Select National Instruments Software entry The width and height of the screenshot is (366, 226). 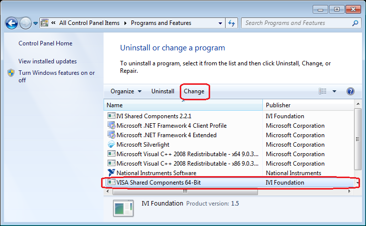coord(156,173)
